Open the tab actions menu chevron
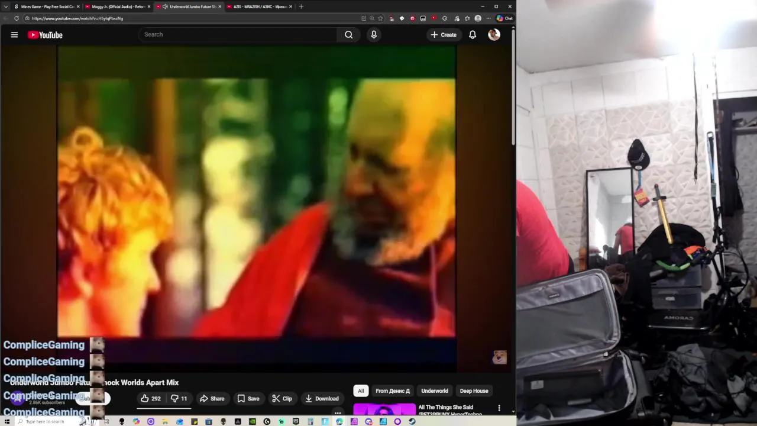This screenshot has width=757, height=426. [x=5, y=7]
